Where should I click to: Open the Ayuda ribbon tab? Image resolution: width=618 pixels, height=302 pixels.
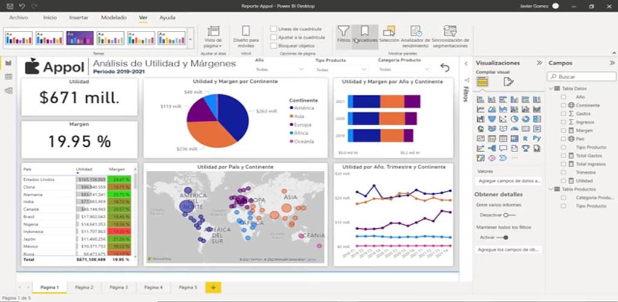coord(168,18)
